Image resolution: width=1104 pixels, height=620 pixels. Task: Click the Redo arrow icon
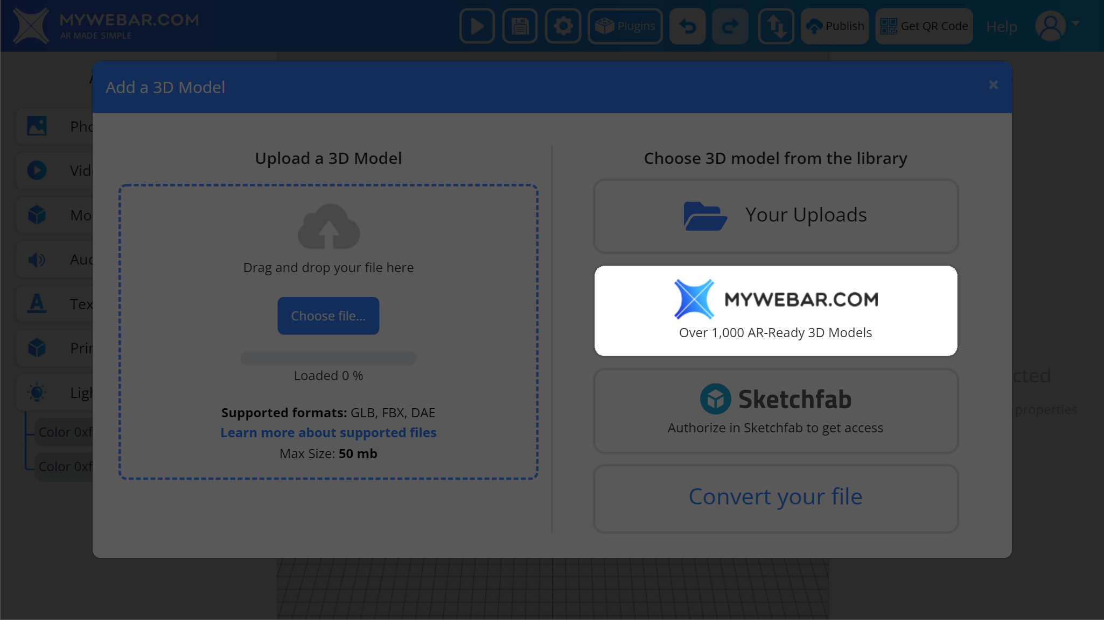730,26
